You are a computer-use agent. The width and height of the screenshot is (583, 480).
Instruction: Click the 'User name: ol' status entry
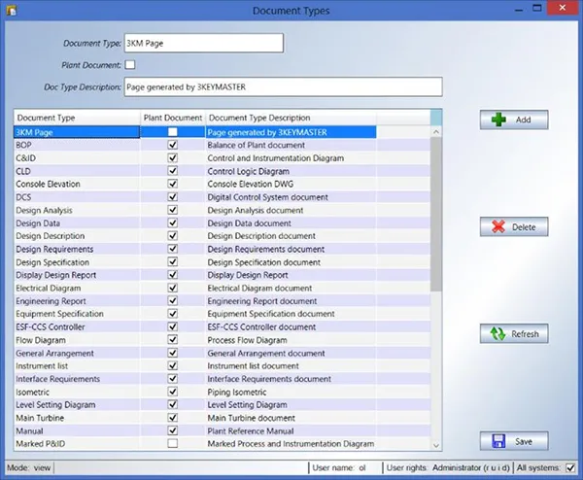[x=339, y=467]
